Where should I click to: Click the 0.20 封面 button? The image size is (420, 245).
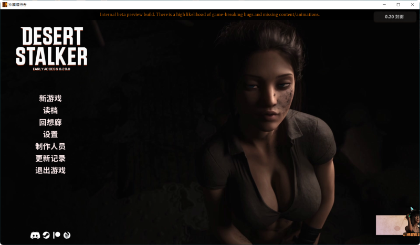pos(394,17)
